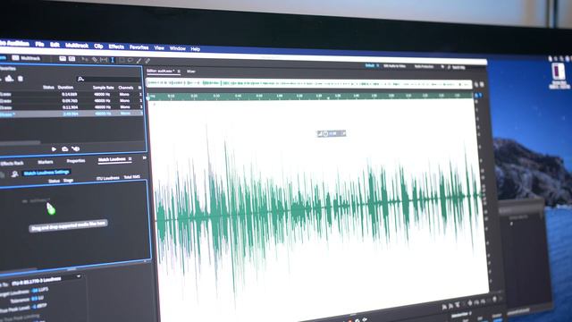
Task: Click the Total RMS column header
Action: [x=131, y=177]
